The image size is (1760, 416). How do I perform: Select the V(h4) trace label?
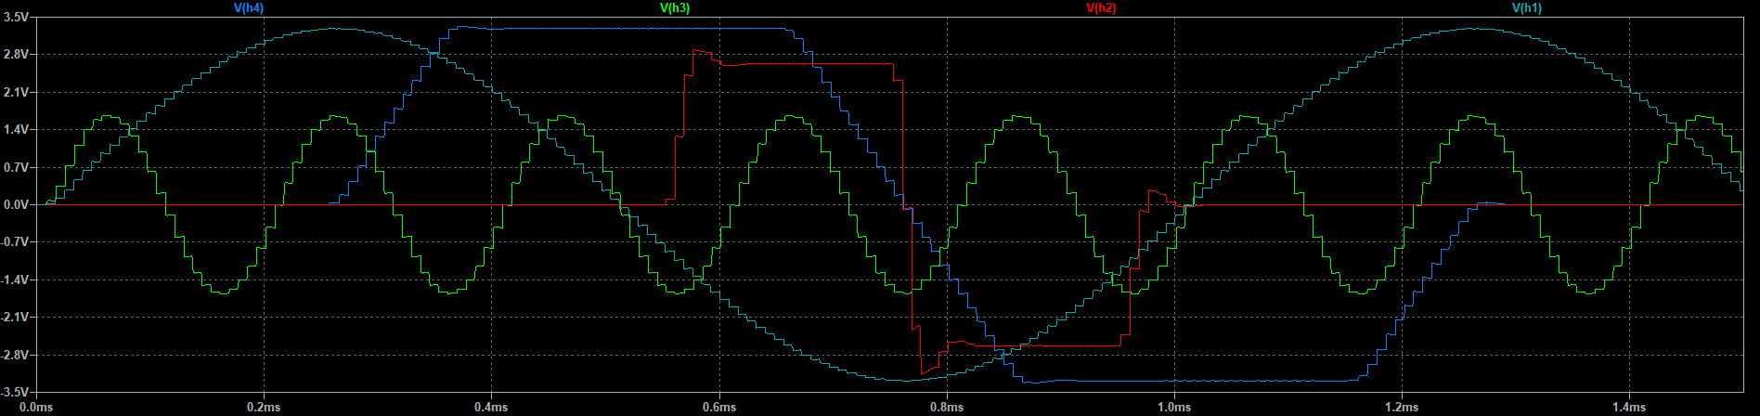(x=248, y=7)
